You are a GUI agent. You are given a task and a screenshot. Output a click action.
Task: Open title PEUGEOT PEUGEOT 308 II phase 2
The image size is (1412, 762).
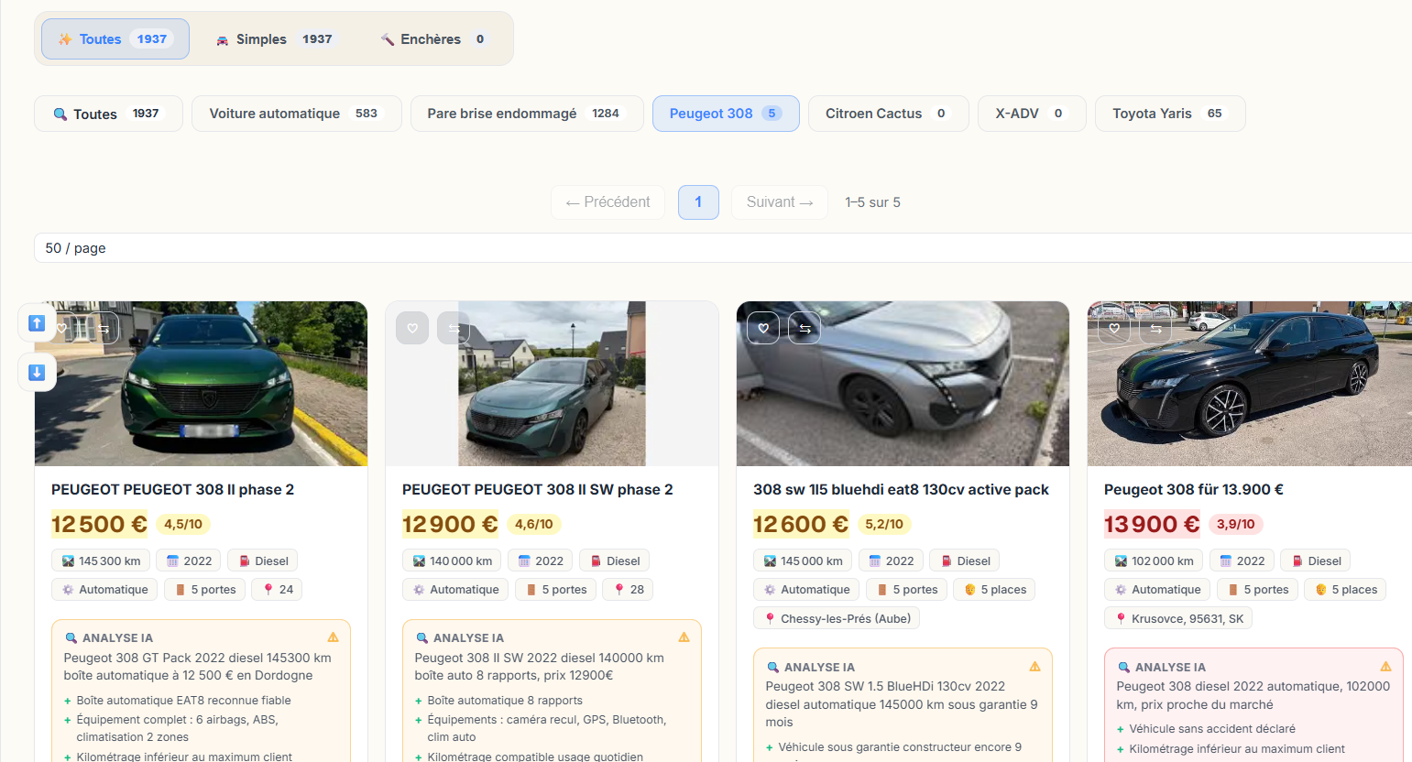tap(172, 490)
